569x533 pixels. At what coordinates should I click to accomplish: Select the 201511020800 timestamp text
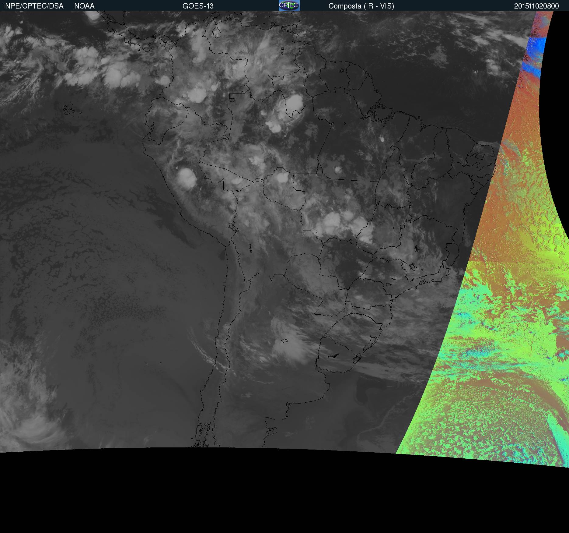click(x=536, y=6)
